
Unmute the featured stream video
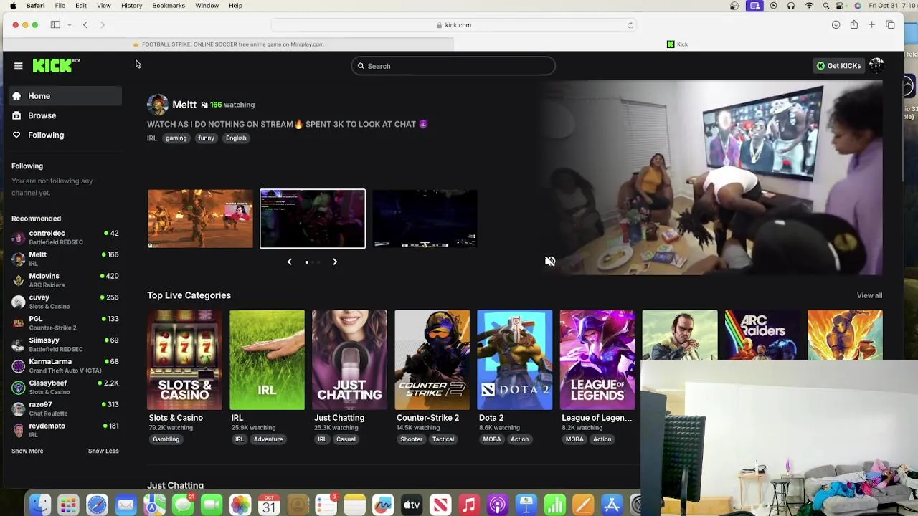pyautogui.click(x=550, y=262)
